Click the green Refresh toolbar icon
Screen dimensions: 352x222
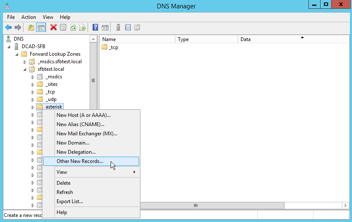pos(73,28)
